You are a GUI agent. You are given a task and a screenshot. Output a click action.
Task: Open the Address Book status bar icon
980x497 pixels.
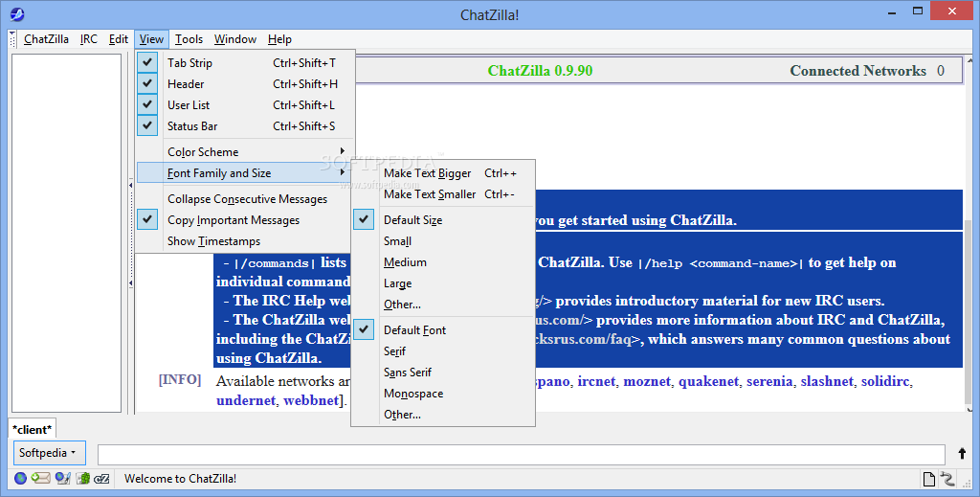83,478
